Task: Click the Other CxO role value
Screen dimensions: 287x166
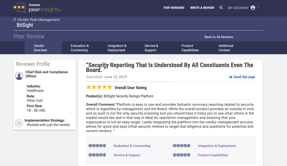Action: (x=34, y=100)
